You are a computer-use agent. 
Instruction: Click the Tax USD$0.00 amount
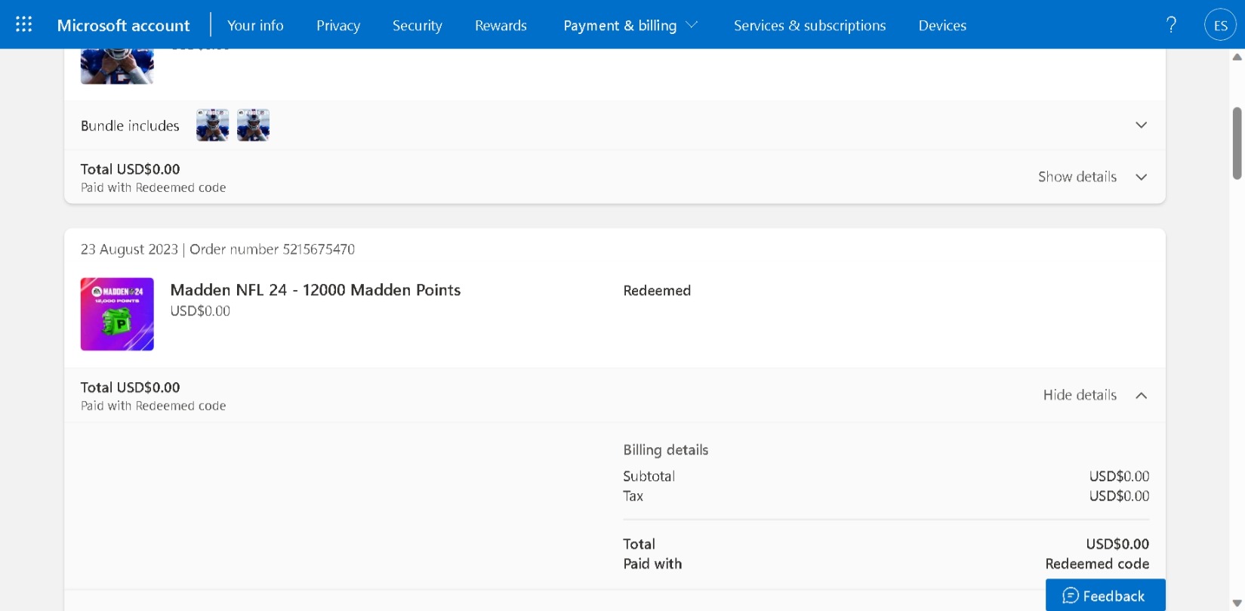[x=1119, y=496]
